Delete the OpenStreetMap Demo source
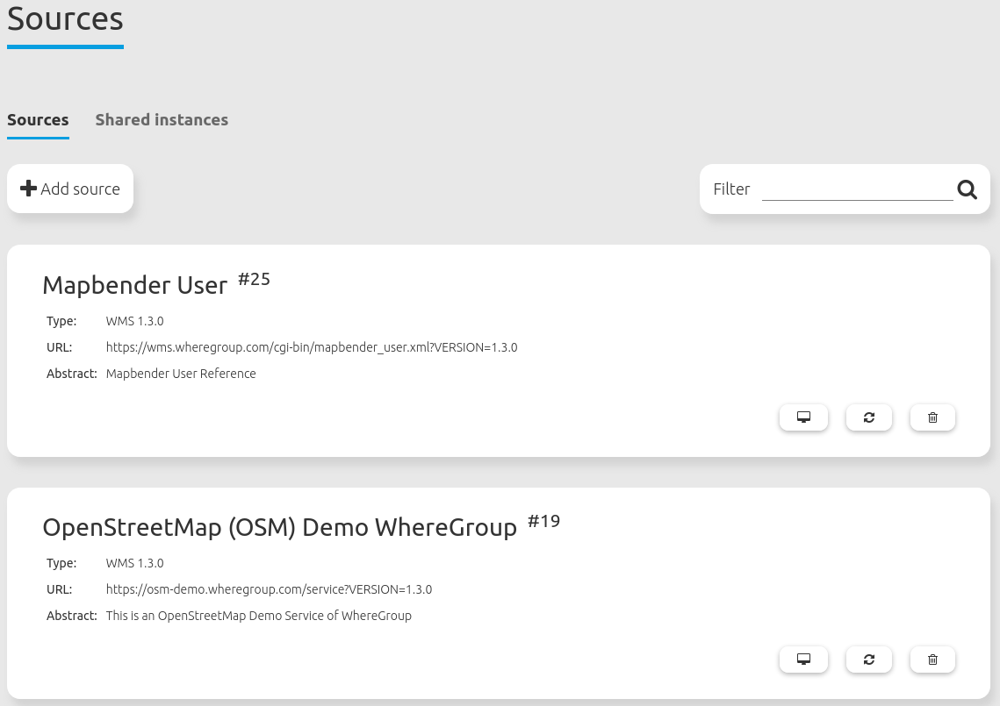The height and width of the screenshot is (706, 1000). point(932,660)
